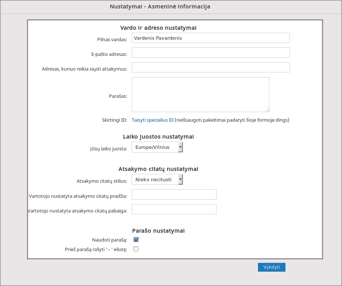Image resolution: width=342 pixels, height=286 pixels.
Task: Click the resize grip of Parašas textarea
Action: pos(267,110)
